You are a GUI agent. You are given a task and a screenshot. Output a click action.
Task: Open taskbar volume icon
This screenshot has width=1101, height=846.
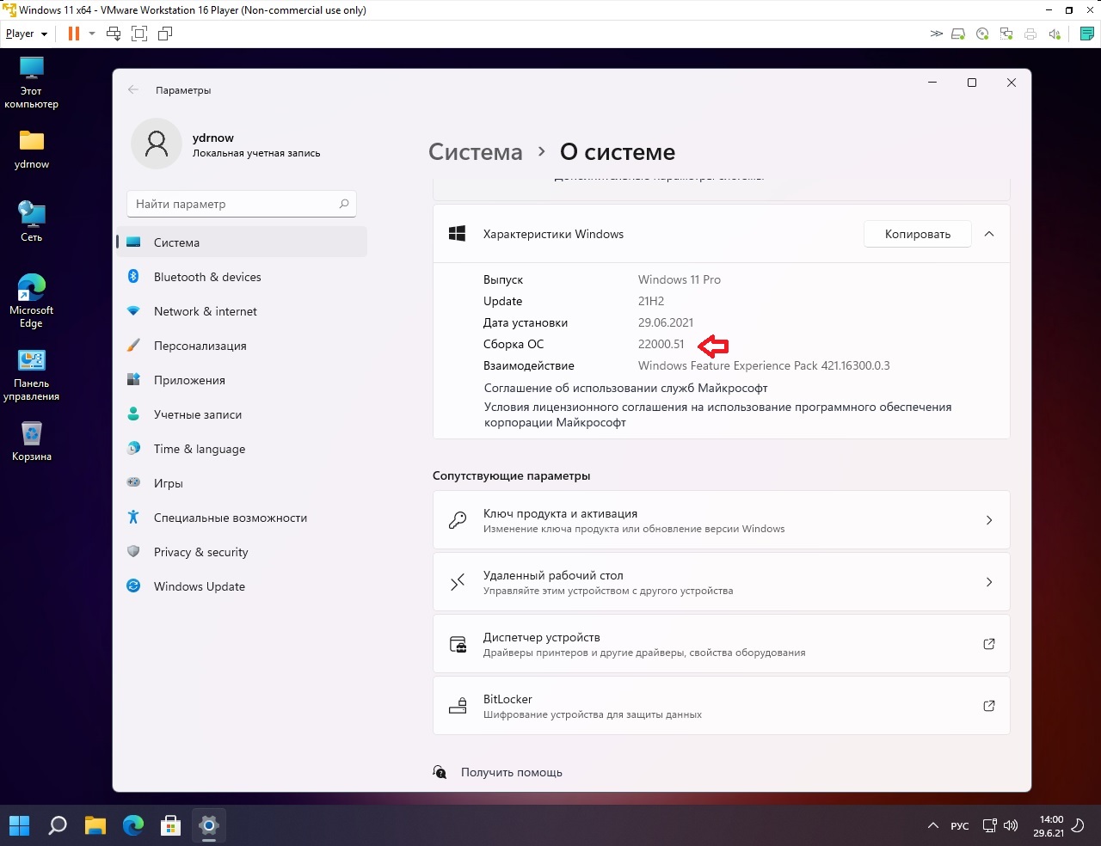1011,825
